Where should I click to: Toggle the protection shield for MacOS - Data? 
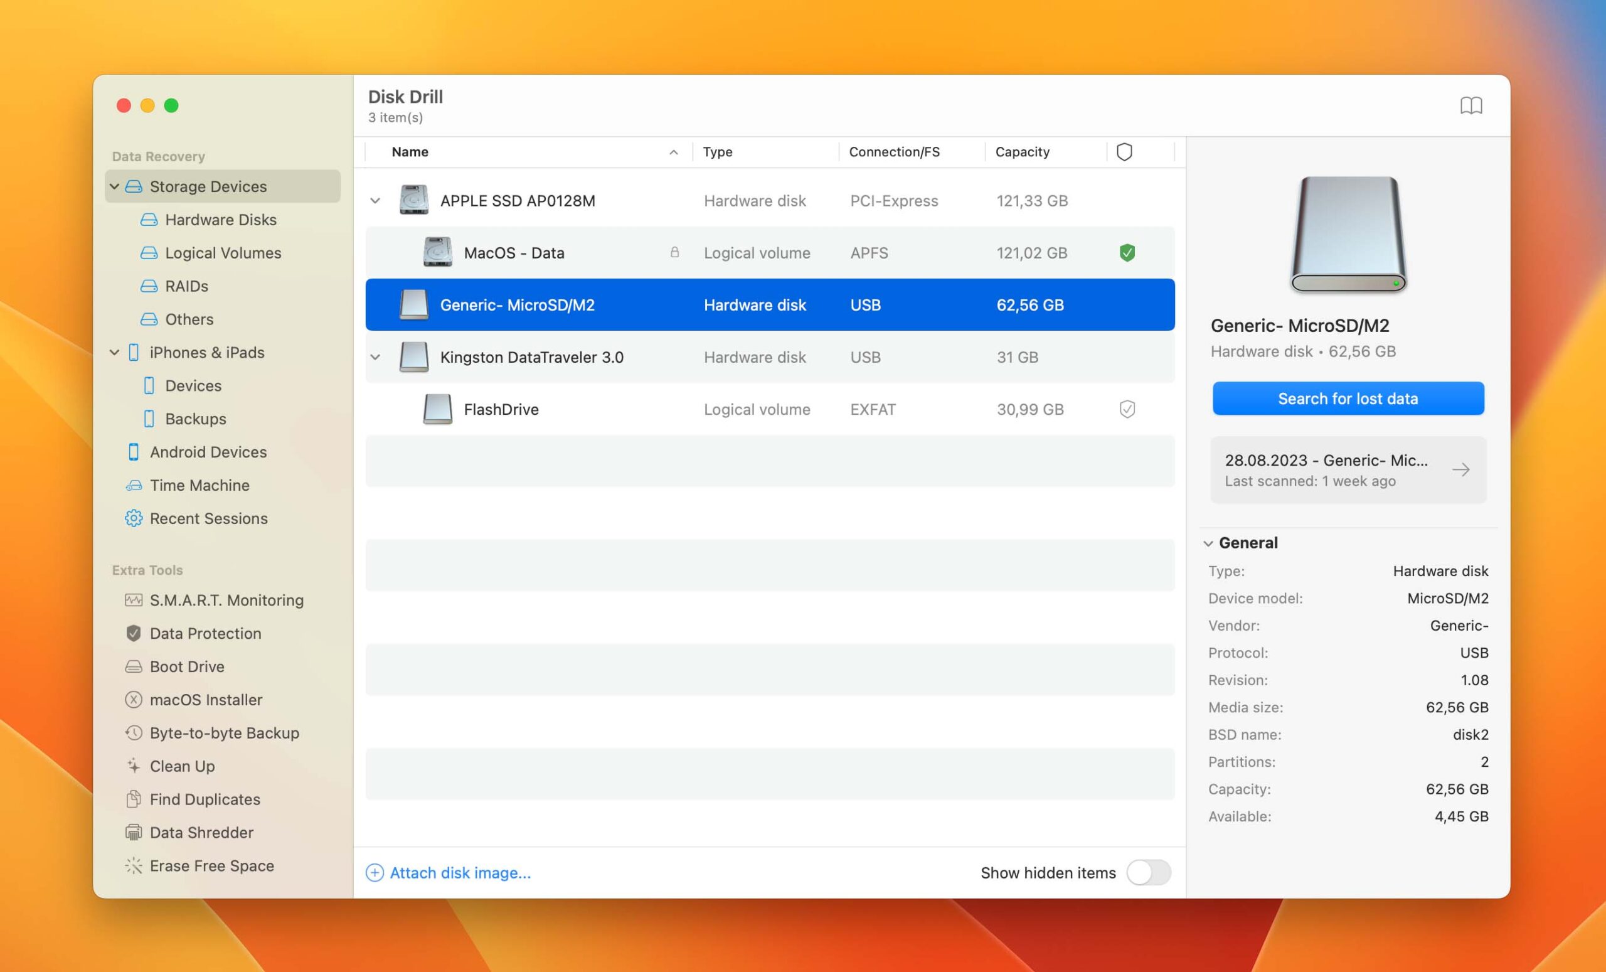(x=1127, y=252)
